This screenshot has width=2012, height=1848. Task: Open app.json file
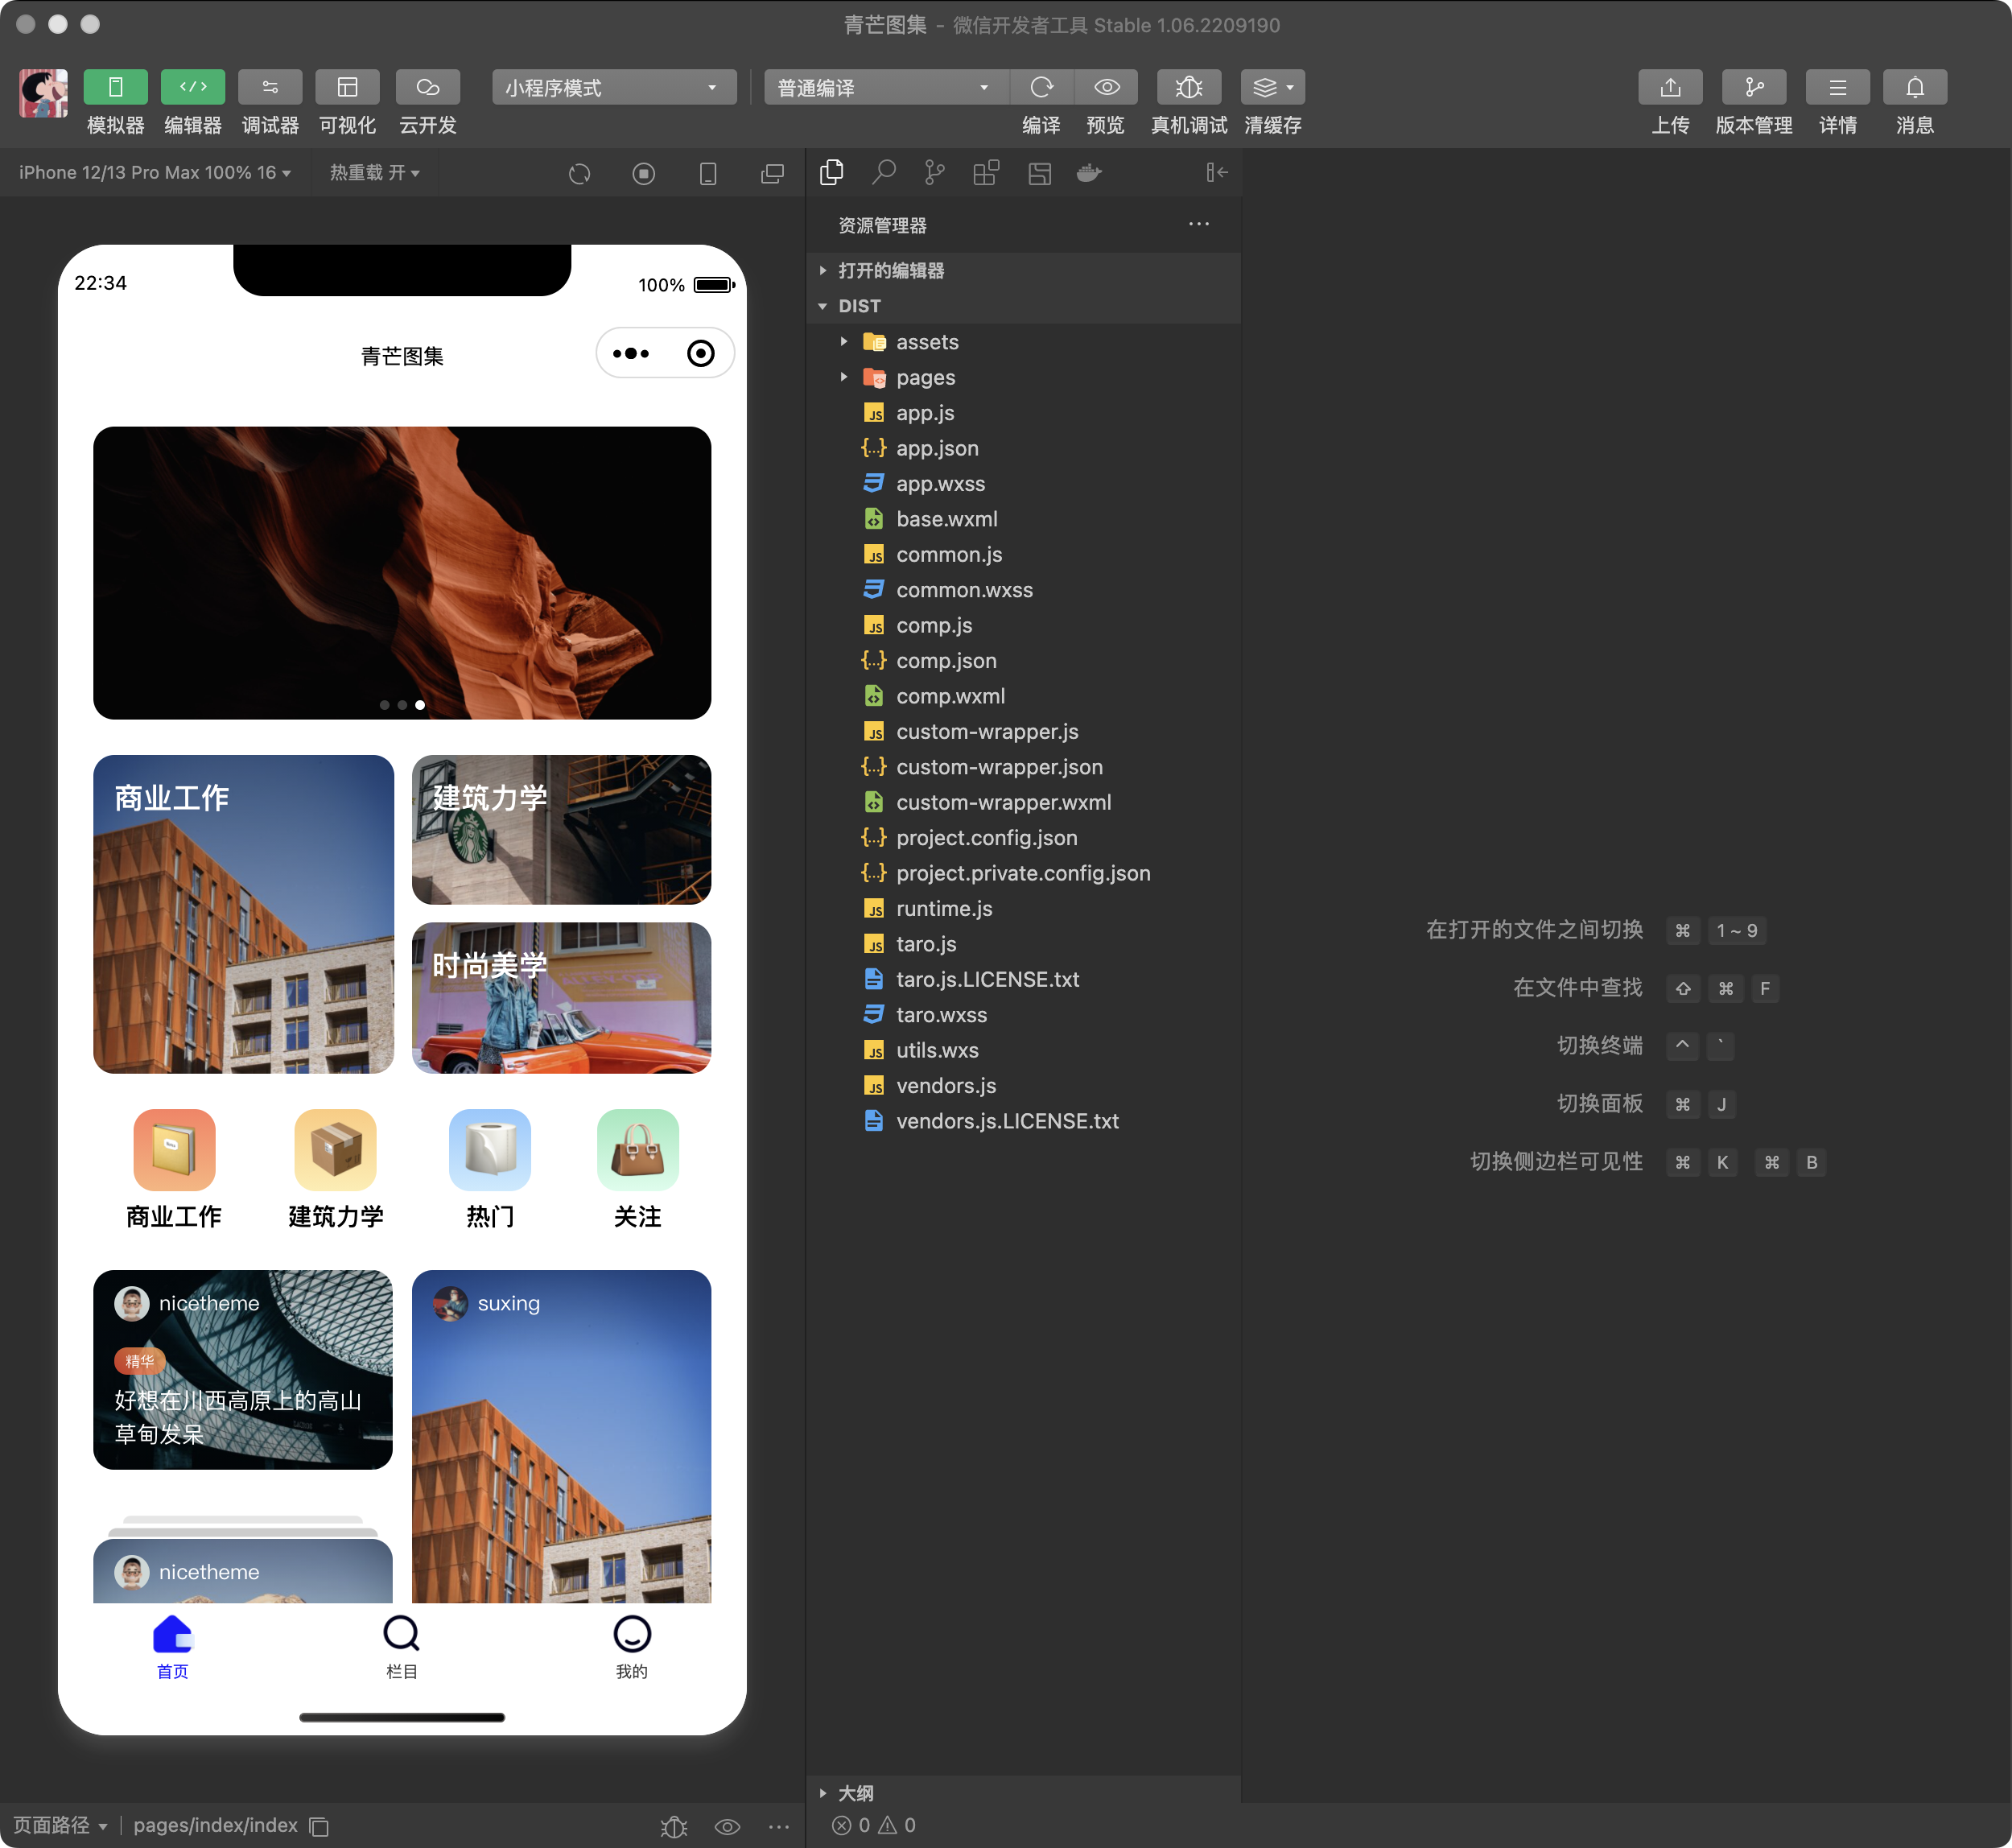point(1023,448)
